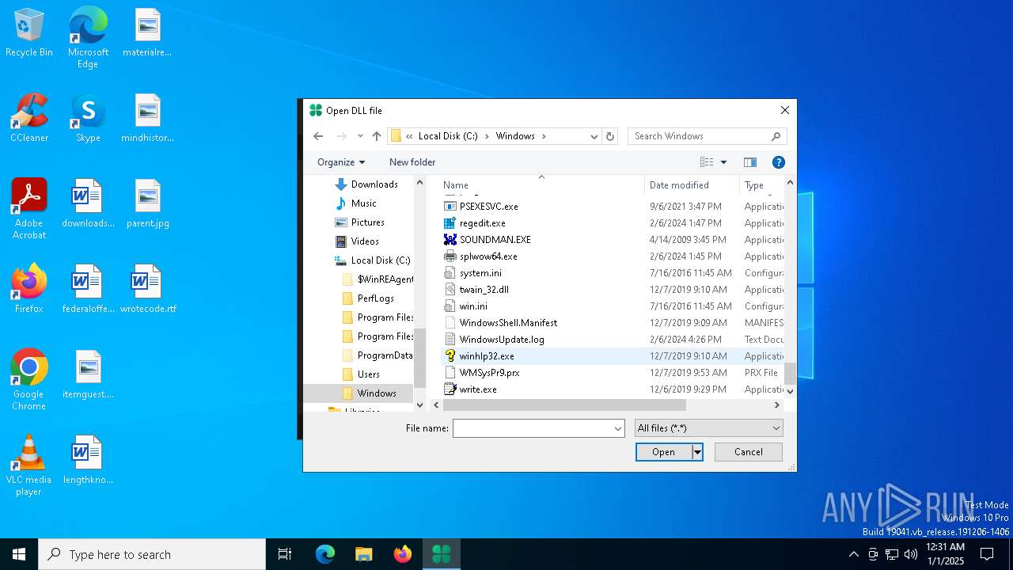This screenshot has height=570, width=1013.
Task: Click the Cancel button
Action: [749, 452]
